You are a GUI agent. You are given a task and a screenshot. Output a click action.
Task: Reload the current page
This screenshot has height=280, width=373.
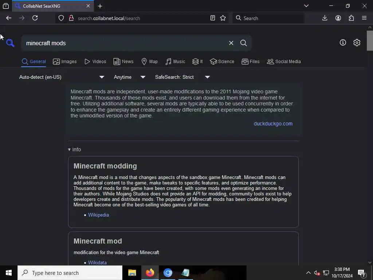coord(35,18)
